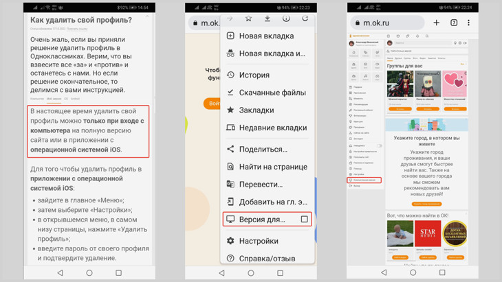Viewport: 502px width, 282px height.
Task: Open the tab switcher showing 7 tabs
Action: coord(453,23)
